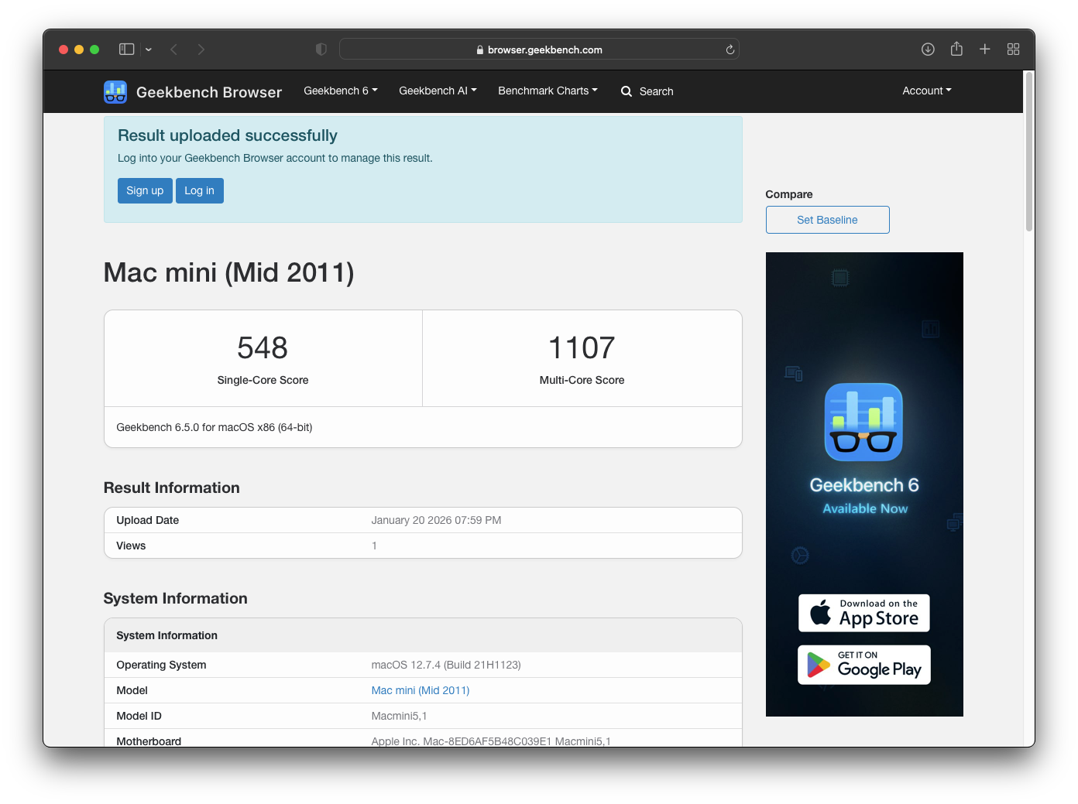The image size is (1078, 804).
Task: Expand the Geekbench 6 dropdown menu
Action: coord(340,91)
